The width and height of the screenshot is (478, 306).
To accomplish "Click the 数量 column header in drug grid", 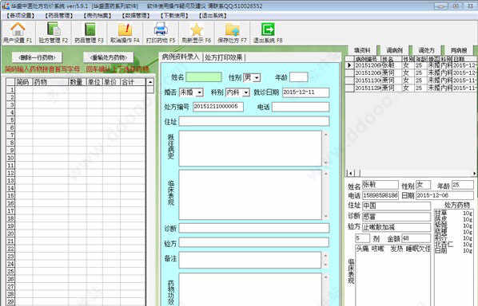I will click(x=78, y=82).
